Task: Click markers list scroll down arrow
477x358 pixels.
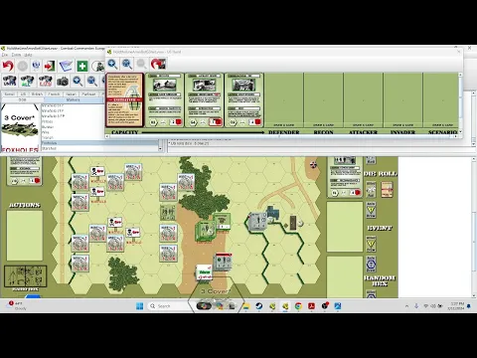Action: (x=160, y=149)
